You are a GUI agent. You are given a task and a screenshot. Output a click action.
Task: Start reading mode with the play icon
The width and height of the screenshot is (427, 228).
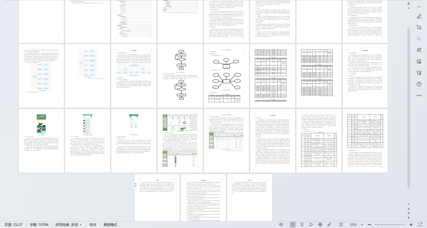coord(311,225)
